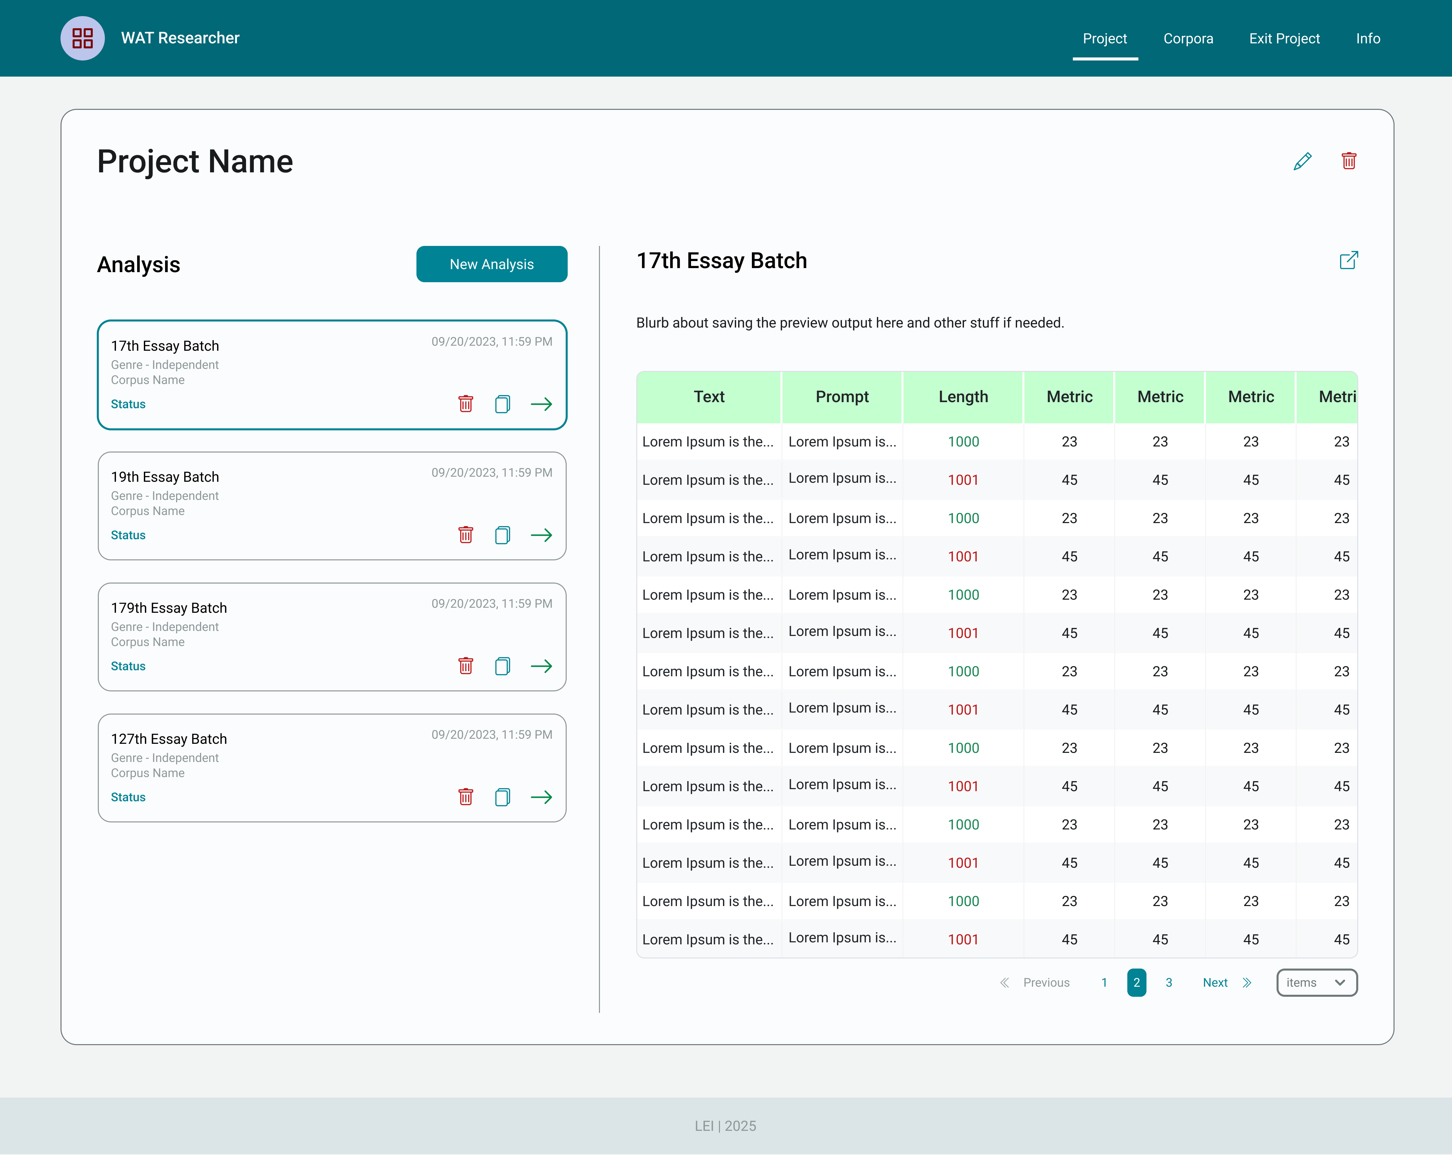Click the LEI | 2025 footer text
The height and width of the screenshot is (1155, 1452).
(x=725, y=1125)
